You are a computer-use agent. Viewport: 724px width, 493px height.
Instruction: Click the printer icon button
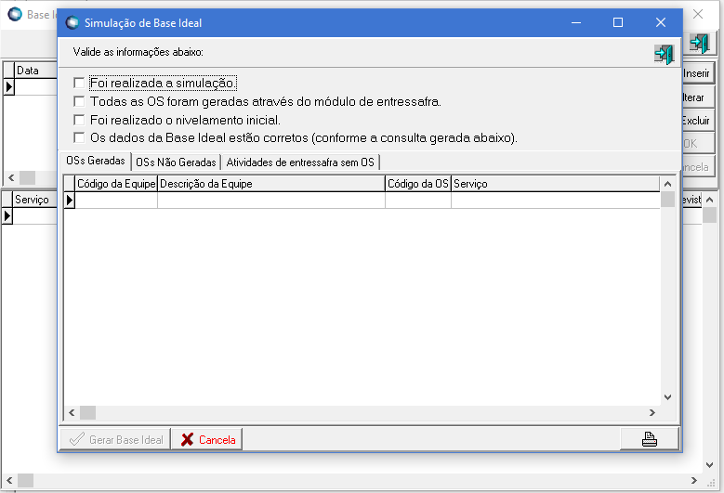(x=650, y=439)
